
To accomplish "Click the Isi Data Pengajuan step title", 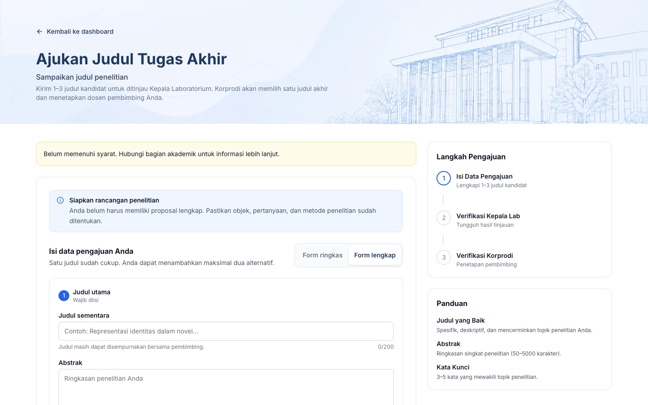I will [x=484, y=176].
